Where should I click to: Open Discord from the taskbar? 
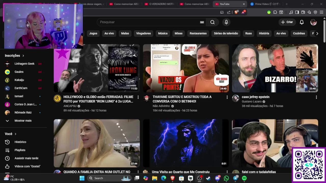pos(217,178)
